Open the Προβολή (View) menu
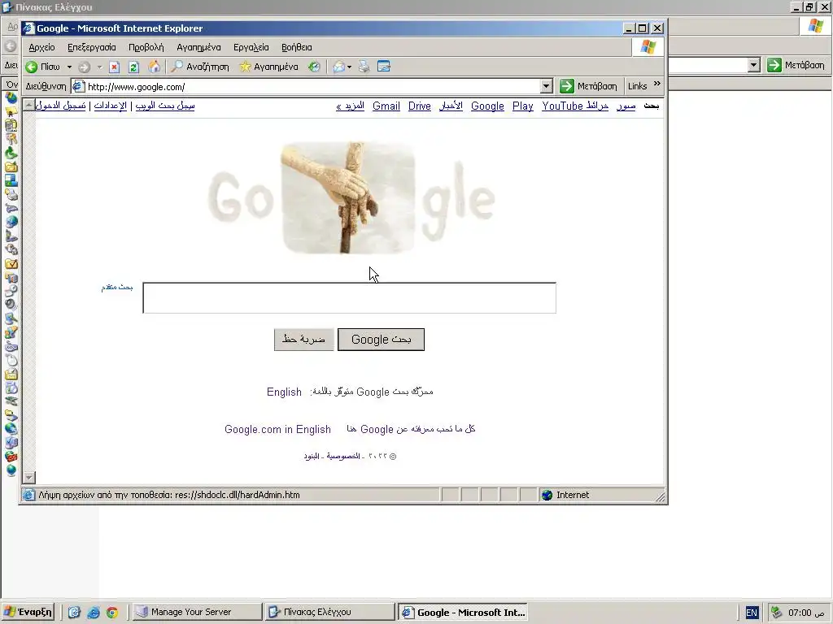The height and width of the screenshot is (624, 833). coord(146,47)
